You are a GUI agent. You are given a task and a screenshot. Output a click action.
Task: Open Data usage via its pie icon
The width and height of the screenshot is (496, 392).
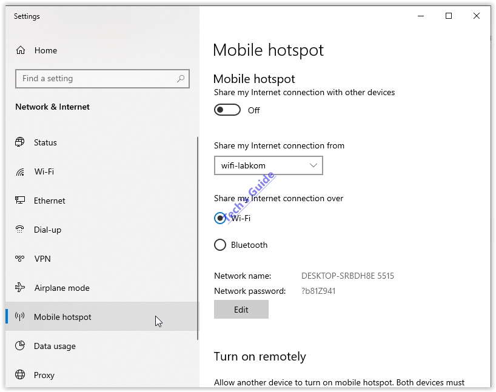coord(19,346)
